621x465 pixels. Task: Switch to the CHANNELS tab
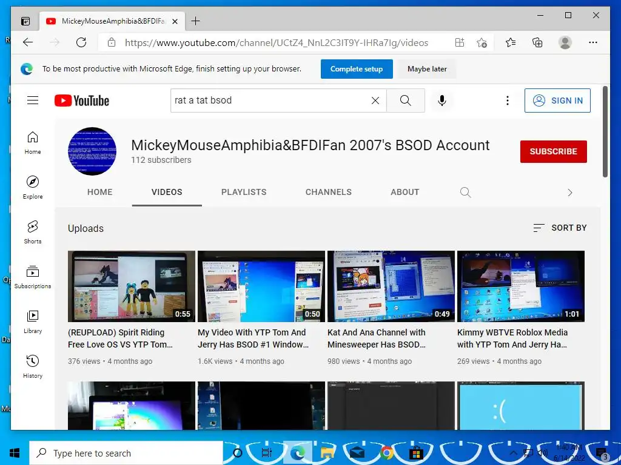tap(328, 192)
